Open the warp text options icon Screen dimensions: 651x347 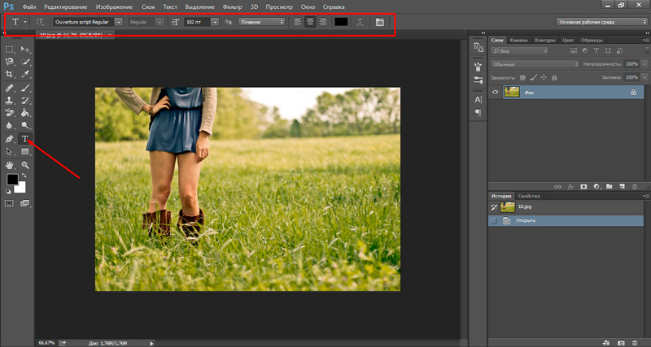click(360, 22)
